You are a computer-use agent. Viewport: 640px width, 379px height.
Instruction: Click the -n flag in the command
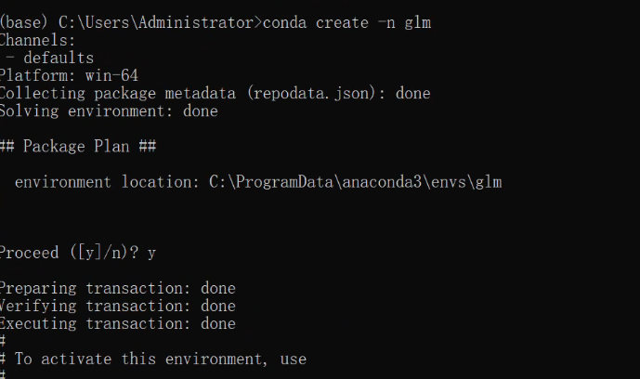386,23
